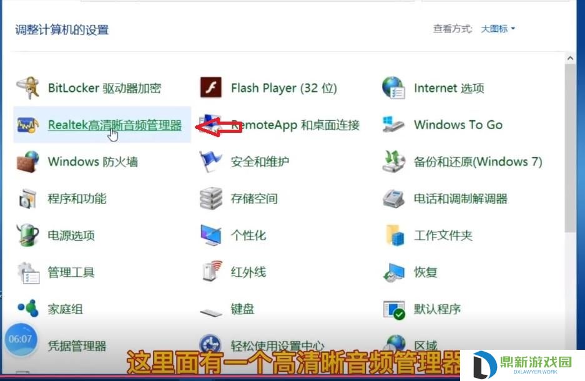Open the BitLocker drive encryption icon
Image resolution: width=585 pixels, height=381 pixels.
[x=28, y=88]
